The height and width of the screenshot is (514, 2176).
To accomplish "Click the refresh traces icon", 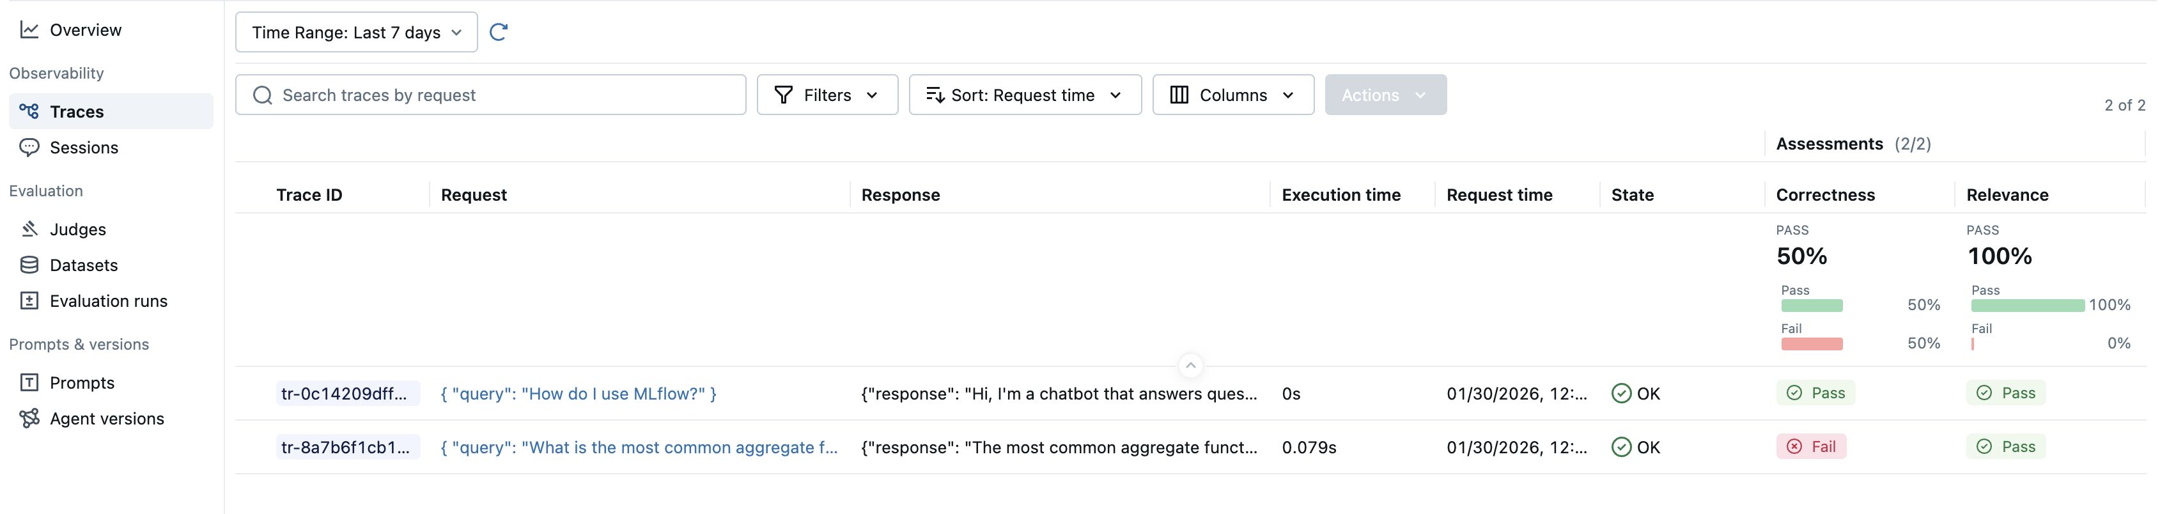I will (x=499, y=31).
